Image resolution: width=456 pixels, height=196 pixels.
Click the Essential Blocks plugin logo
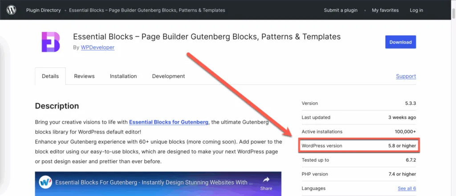(x=51, y=42)
